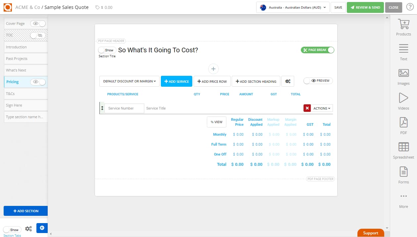Open the pricing table settings gear
This screenshot has height=237, width=417.
tap(288, 81)
